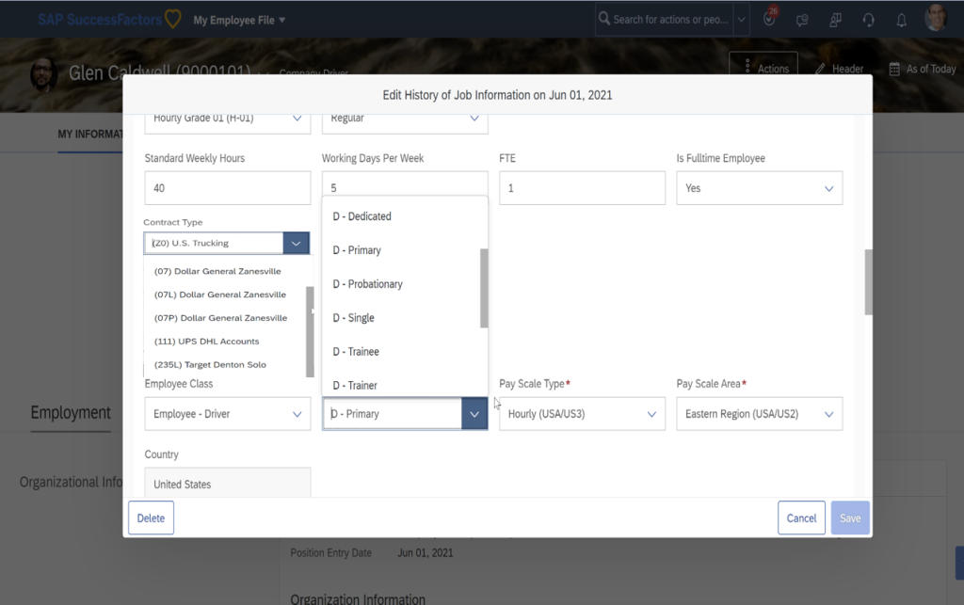Click Glen Caldwell's profile photo
This screenshot has height=605, width=964.
[x=43, y=75]
